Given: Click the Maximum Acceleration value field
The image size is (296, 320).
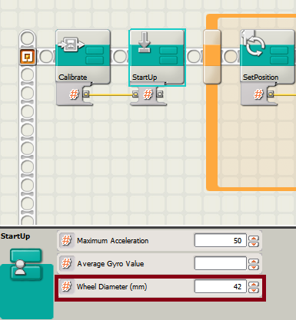Looking at the screenshot, I should 220,240.
